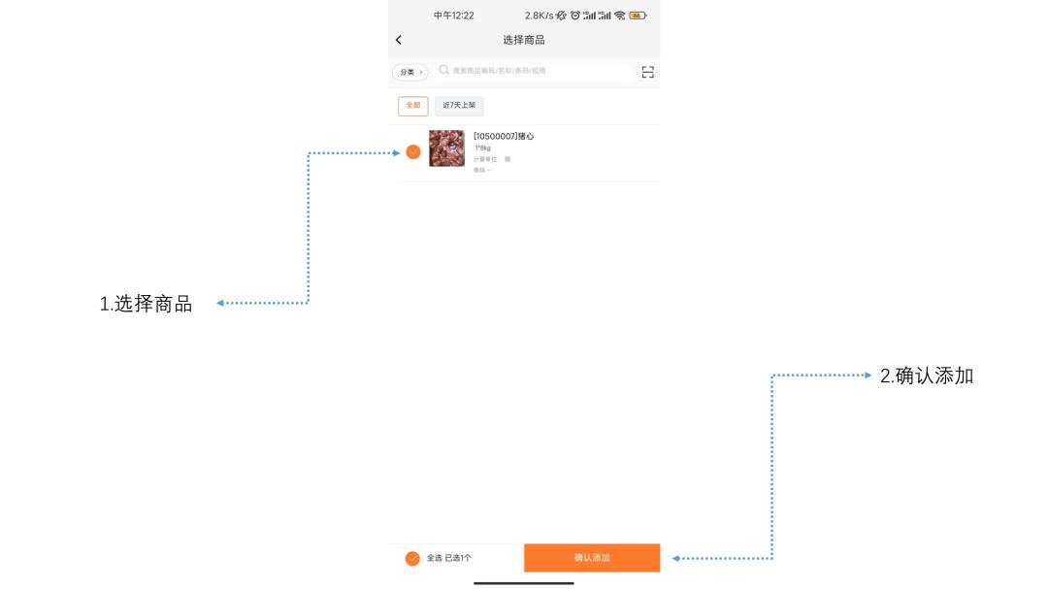Open the 猪心 product thumbnail image
The width and height of the screenshot is (1048, 589).
click(446, 148)
